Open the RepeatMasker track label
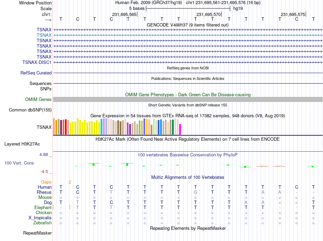 37,233
